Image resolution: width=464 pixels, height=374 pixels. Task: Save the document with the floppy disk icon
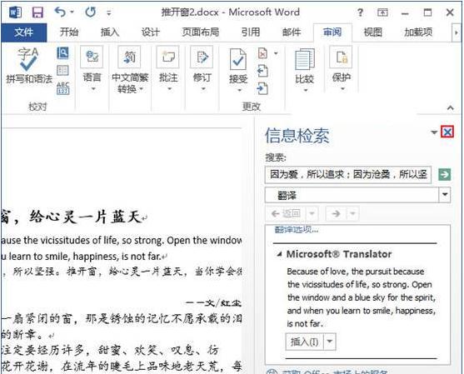[37, 12]
